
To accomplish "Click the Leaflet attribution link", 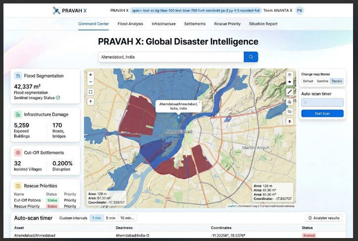I will tap(232, 206).
